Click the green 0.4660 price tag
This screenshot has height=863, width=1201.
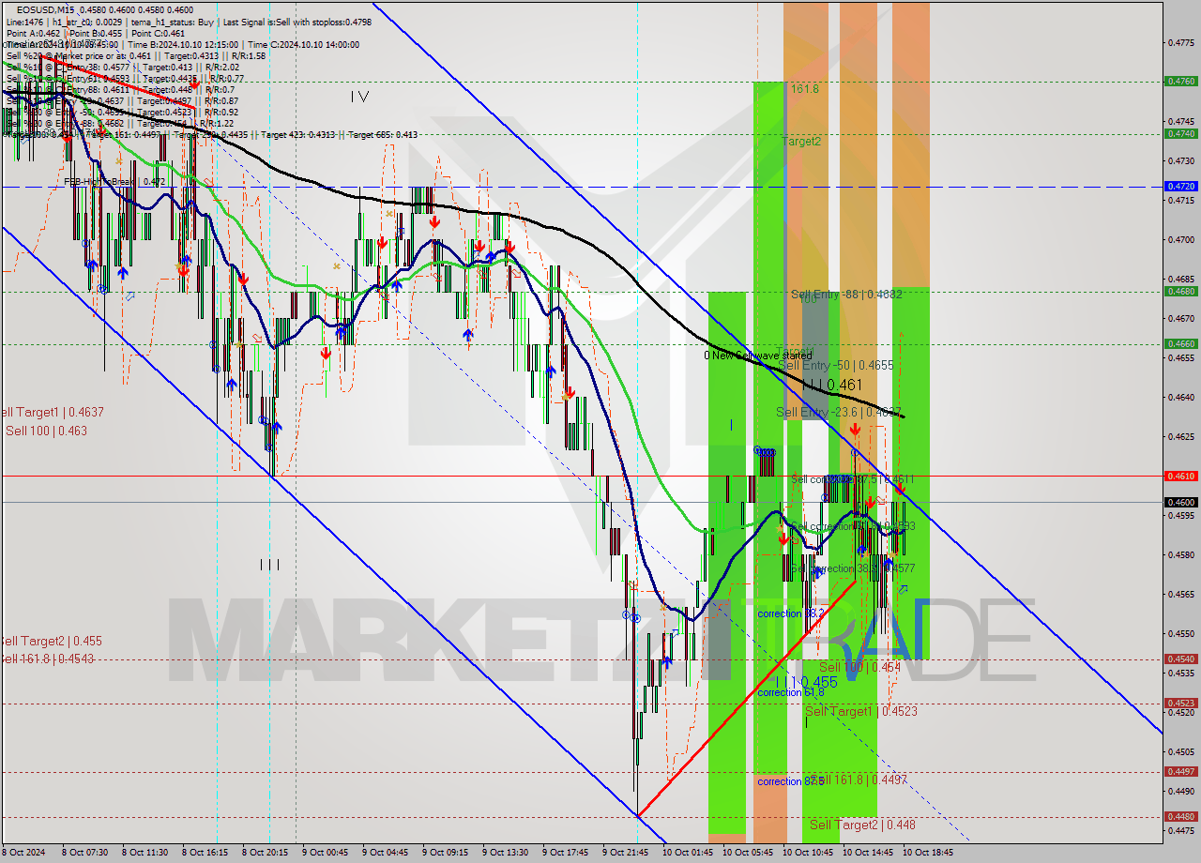[x=1180, y=343]
